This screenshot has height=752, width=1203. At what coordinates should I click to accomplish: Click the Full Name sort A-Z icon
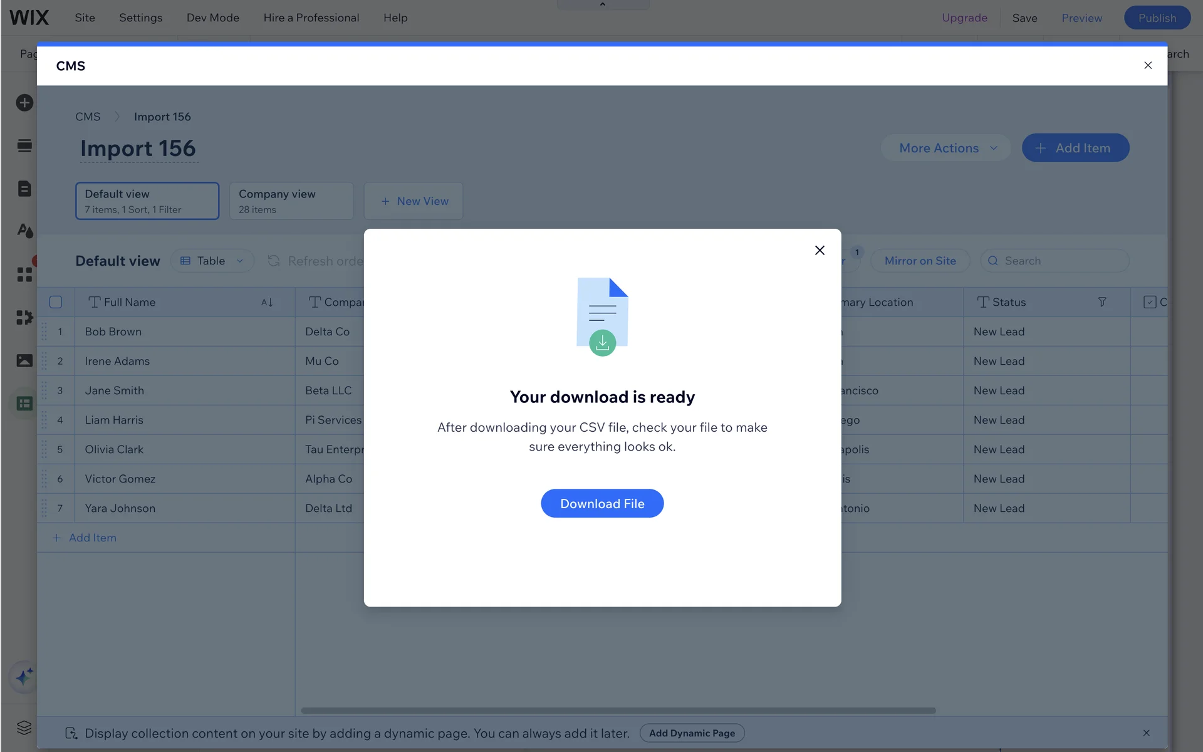click(x=267, y=302)
